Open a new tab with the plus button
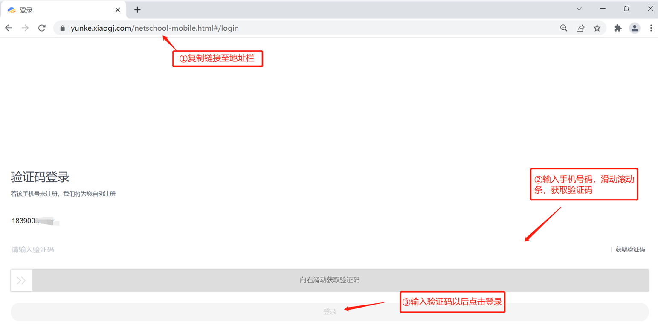 (137, 10)
